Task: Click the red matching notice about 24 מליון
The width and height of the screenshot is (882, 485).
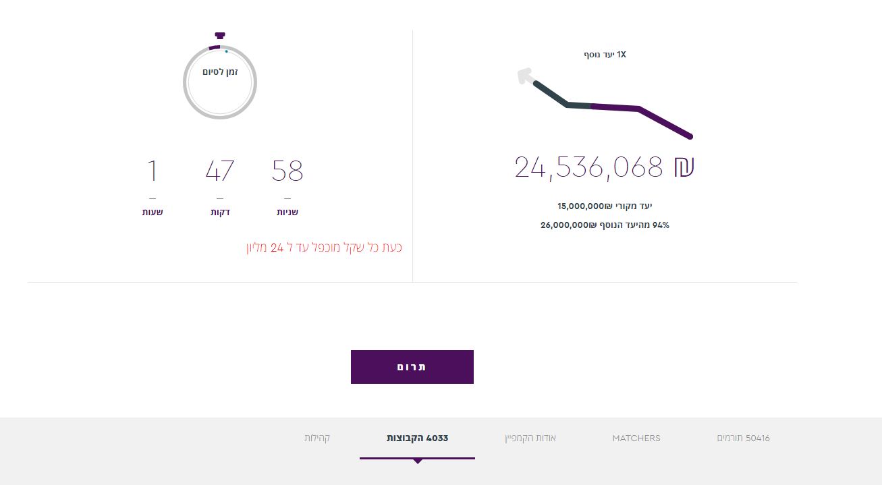Action: 324,248
